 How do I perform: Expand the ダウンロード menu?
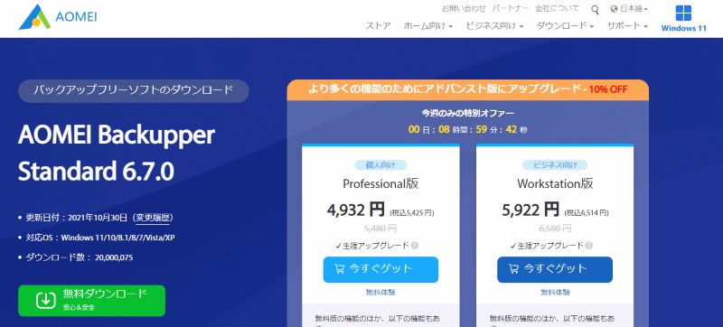tap(565, 26)
